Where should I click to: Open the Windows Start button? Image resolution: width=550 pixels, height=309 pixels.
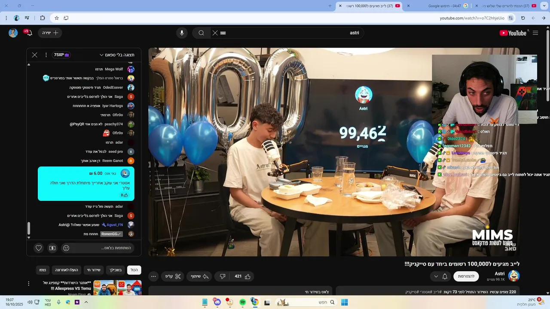click(344, 302)
